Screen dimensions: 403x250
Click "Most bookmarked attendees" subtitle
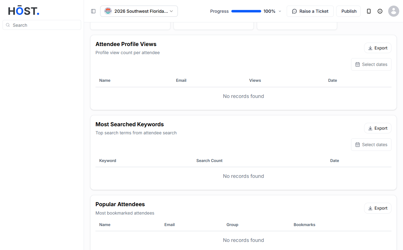pyautogui.click(x=125, y=213)
